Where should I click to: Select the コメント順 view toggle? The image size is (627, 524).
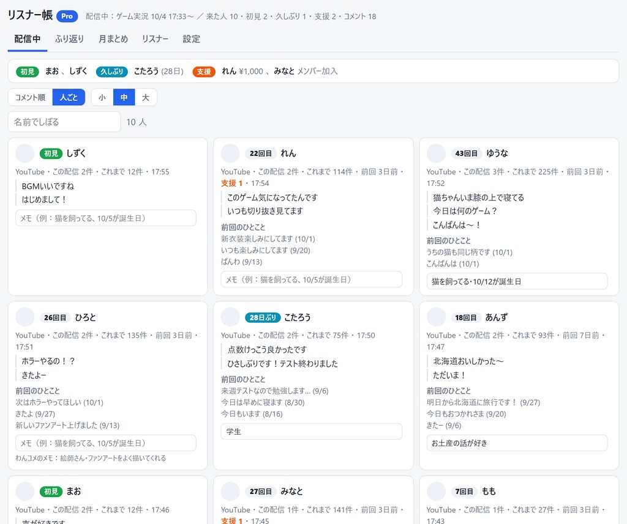pyautogui.click(x=31, y=97)
